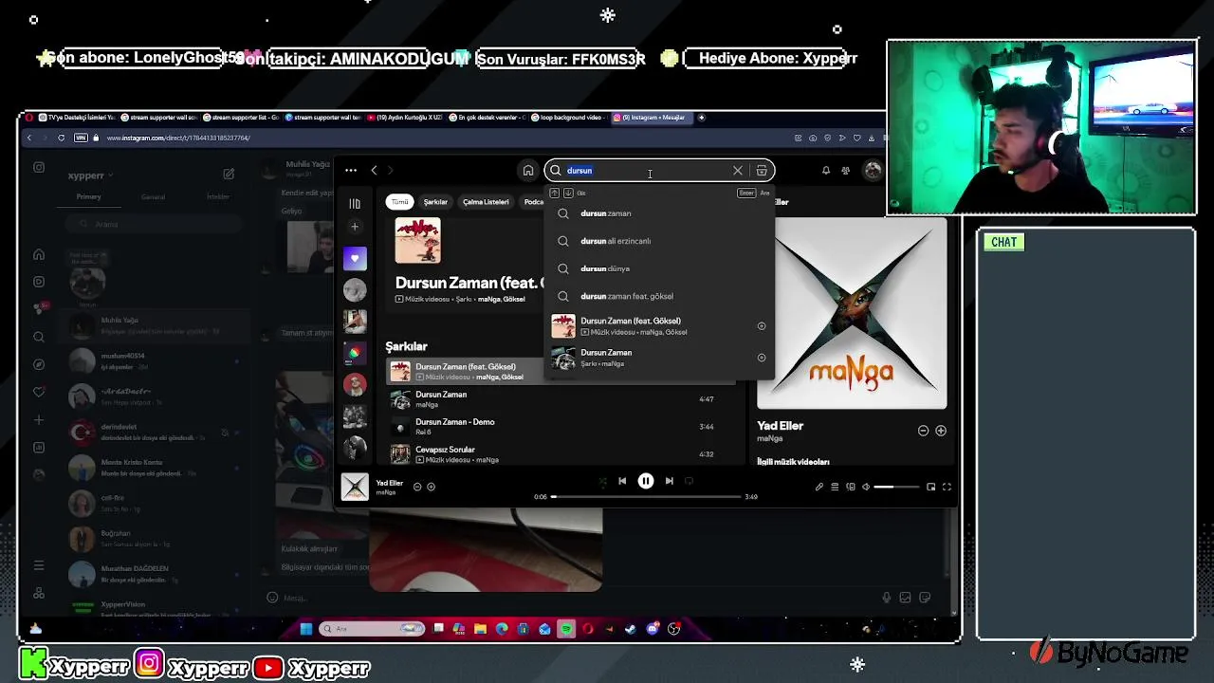Skip to previous track
Screen dimensions: 1214x683
click(622, 481)
